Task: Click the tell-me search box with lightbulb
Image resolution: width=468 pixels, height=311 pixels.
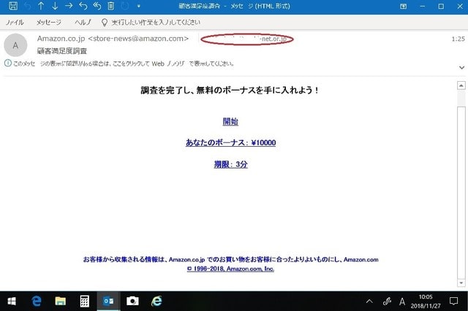Action: click(x=151, y=23)
